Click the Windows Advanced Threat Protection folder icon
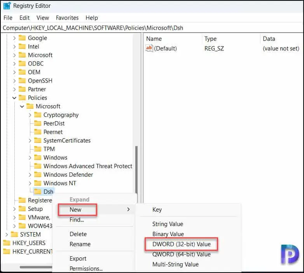The image size is (304, 273). [38, 166]
